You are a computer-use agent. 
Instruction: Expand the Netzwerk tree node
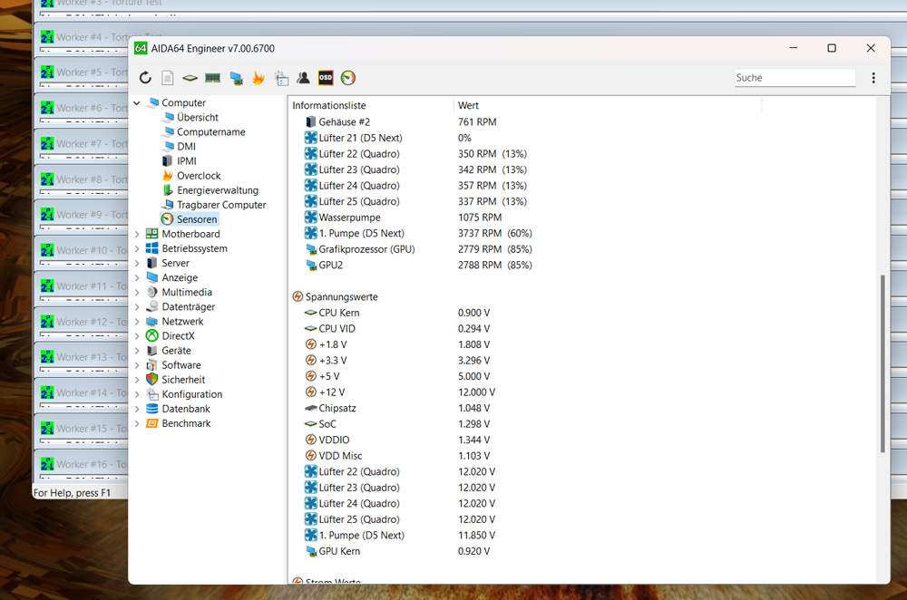[x=137, y=322]
